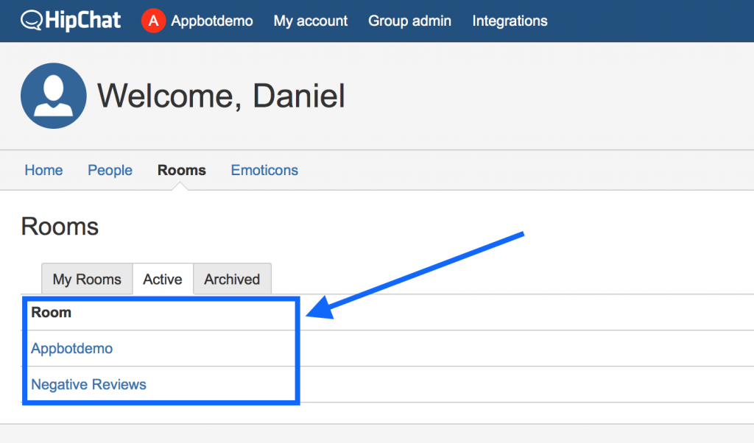The image size is (754, 443).
Task: Open Integrations in the top navigation
Action: (x=510, y=21)
